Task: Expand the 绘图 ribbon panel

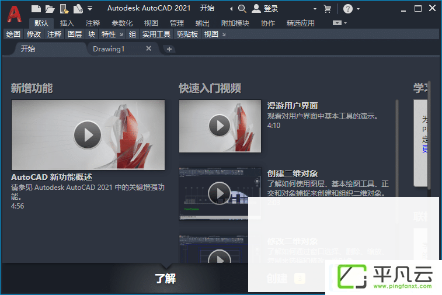Action: tap(13, 34)
